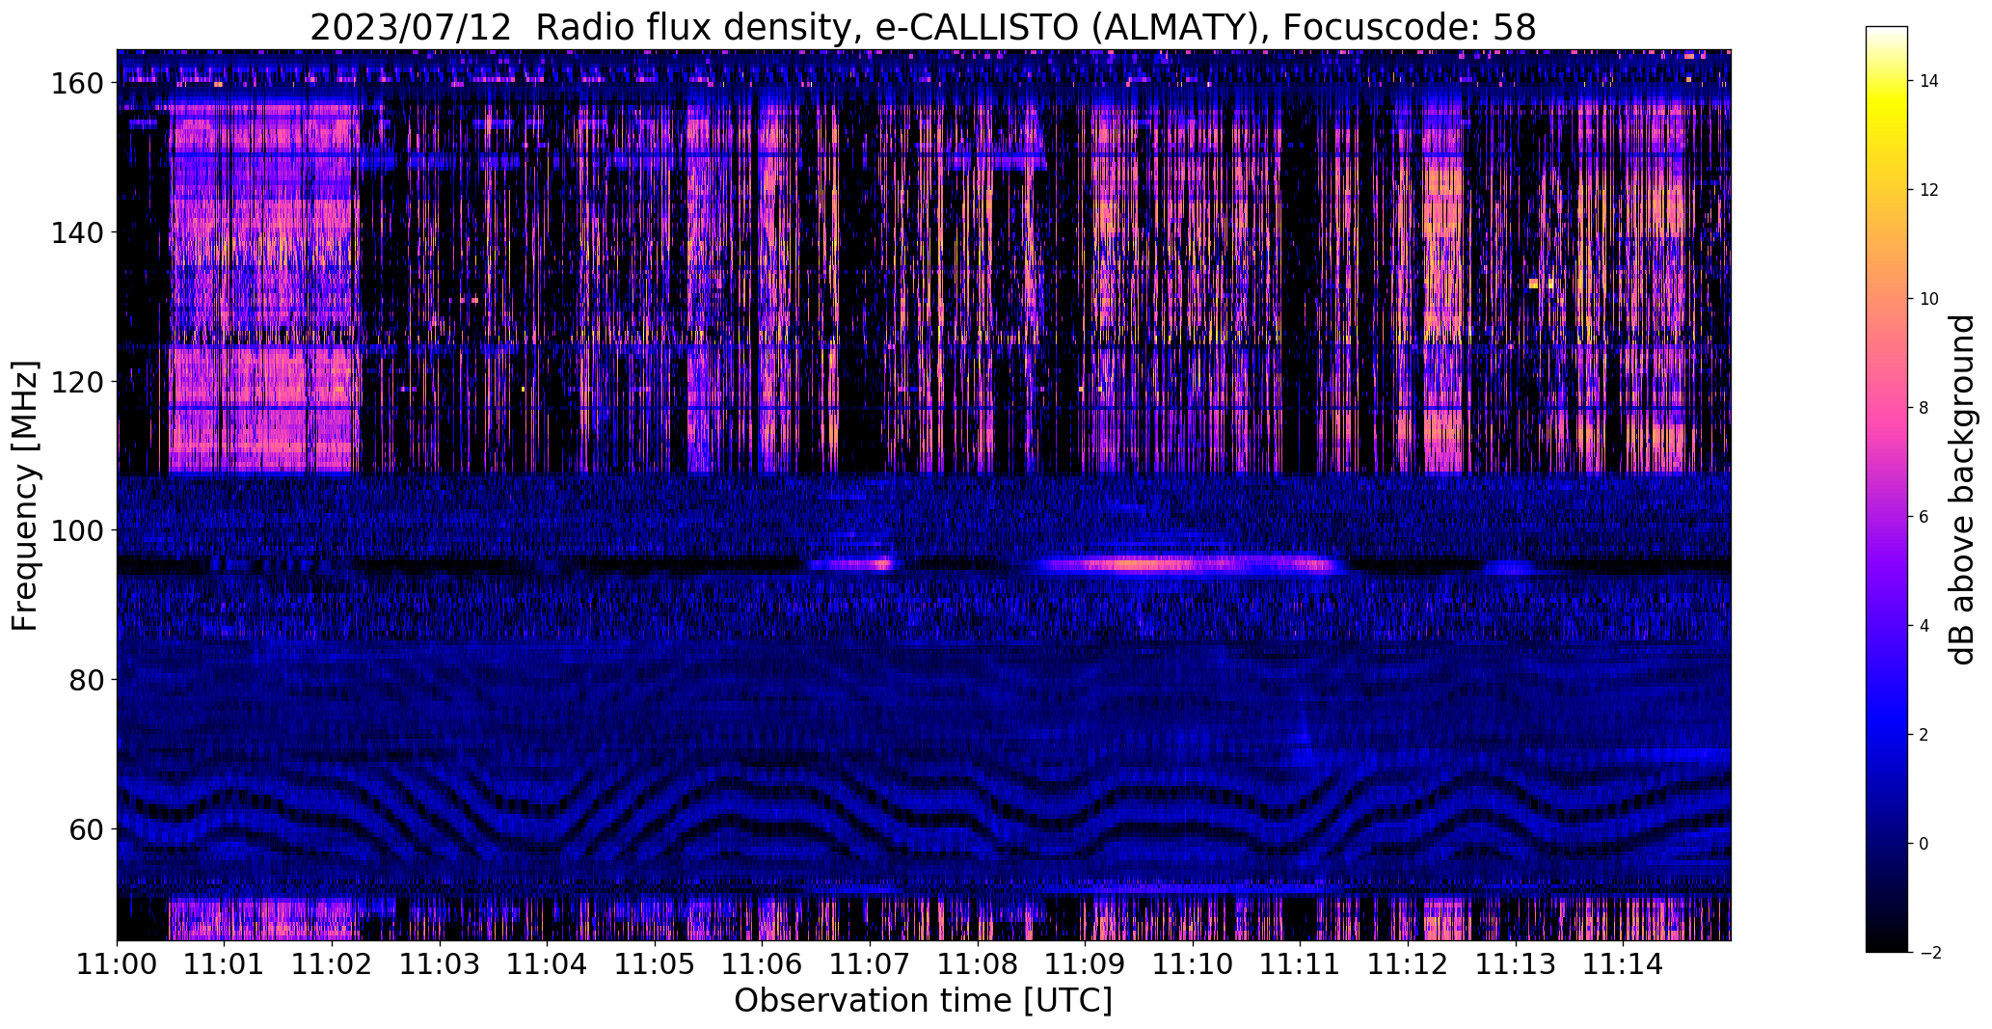This screenshot has width=1992, height=1029.
Task: Click the 120 frequency tick label
Action: (x=76, y=382)
